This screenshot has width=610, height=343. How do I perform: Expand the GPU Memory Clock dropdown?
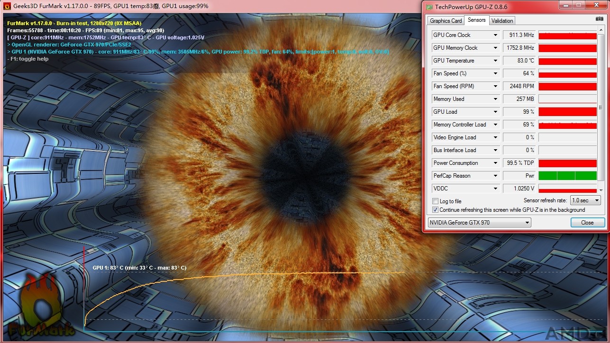496,48
